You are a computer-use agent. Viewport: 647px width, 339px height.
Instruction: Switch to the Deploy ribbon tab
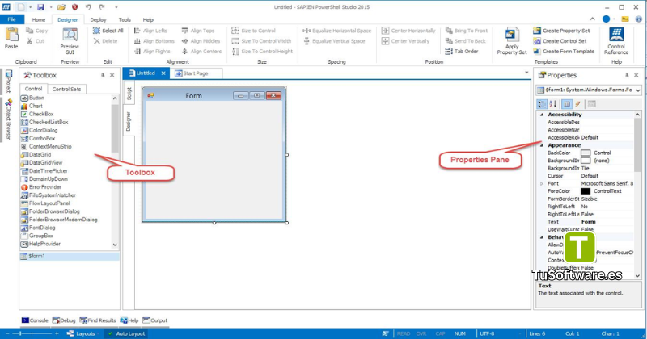pos(98,19)
